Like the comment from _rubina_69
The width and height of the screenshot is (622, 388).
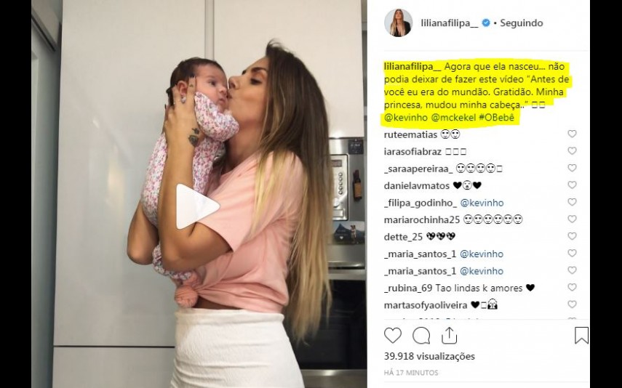click(572, 287)
